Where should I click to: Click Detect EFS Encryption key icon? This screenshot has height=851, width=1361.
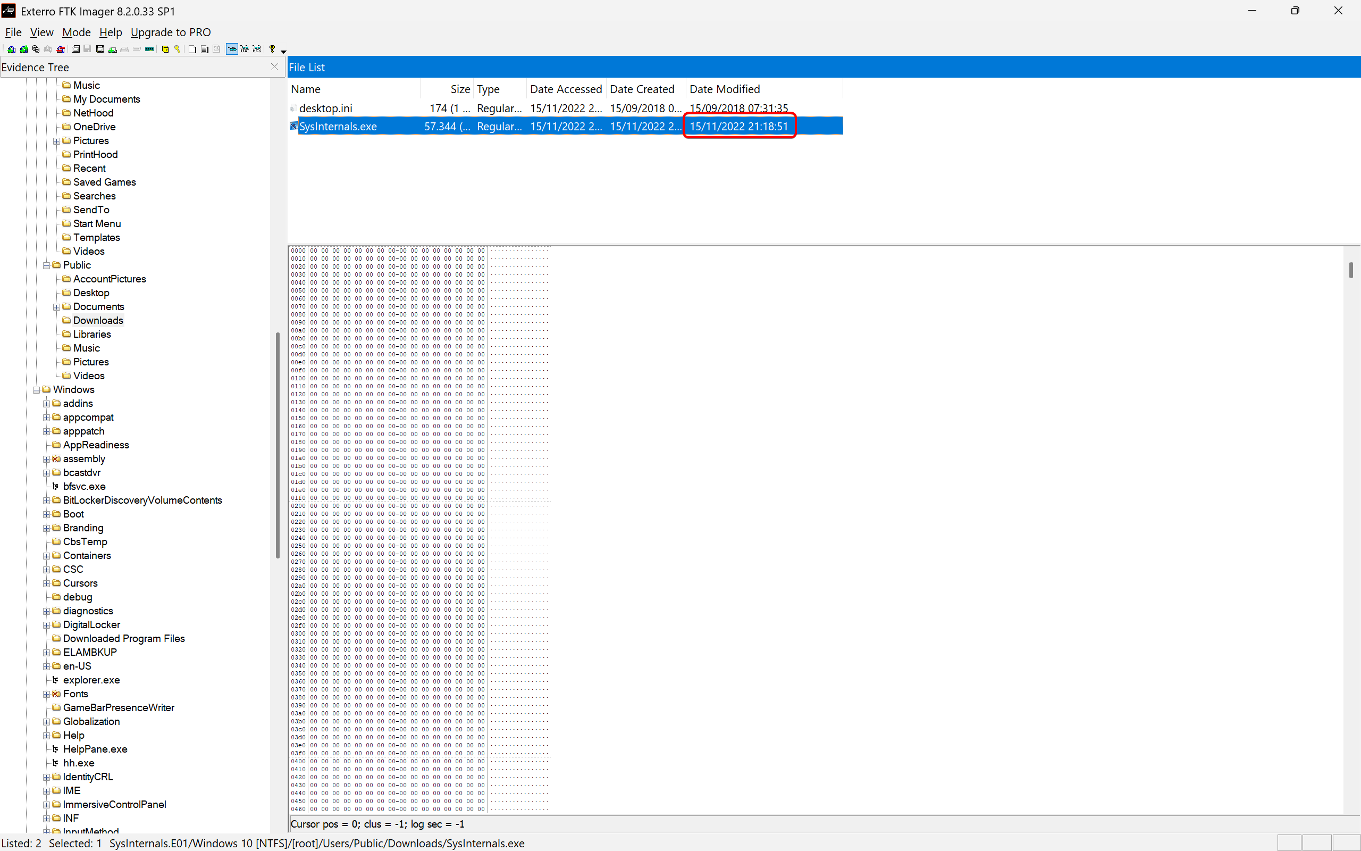(x=177, y=49)
